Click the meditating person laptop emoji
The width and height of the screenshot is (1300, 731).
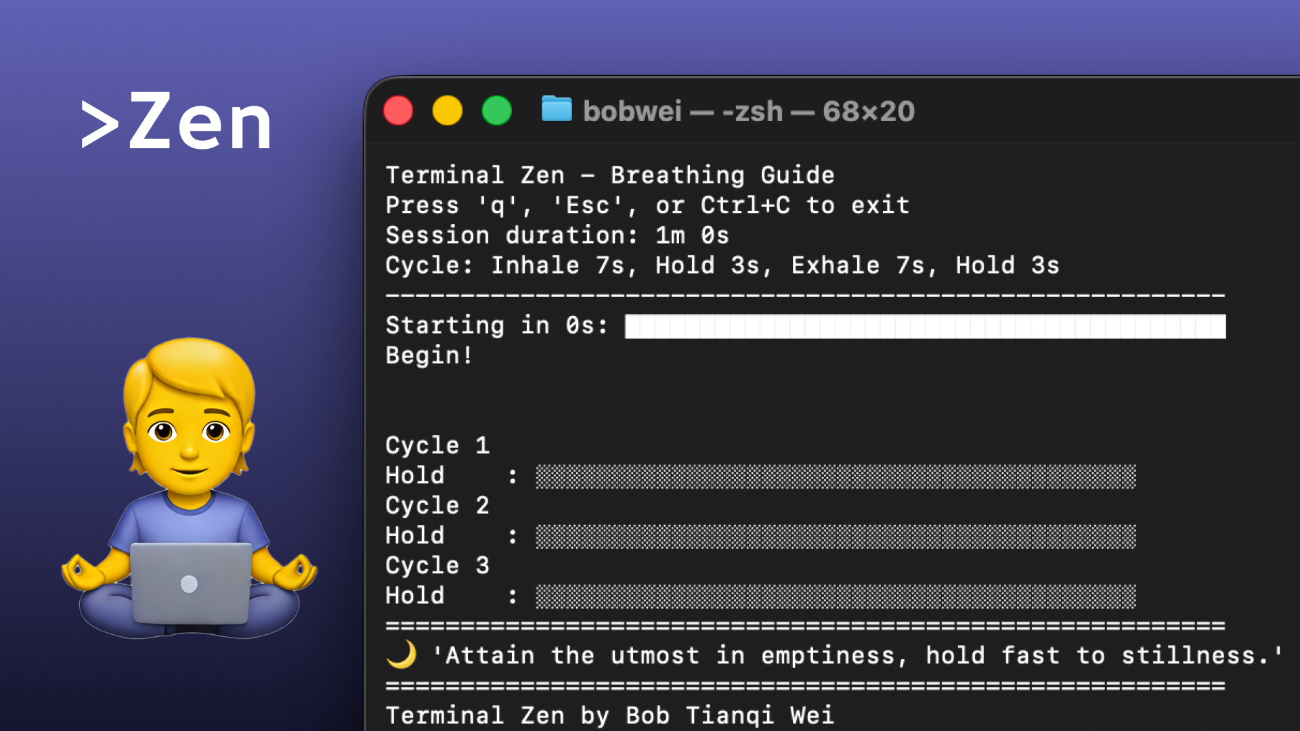coord(190,489)
